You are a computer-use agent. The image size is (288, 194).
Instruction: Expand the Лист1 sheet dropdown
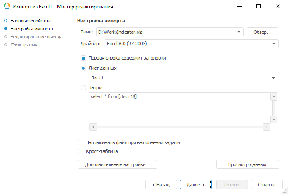[x=274, y=78]
